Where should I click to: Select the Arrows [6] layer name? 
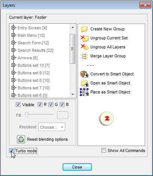(27, 58)
